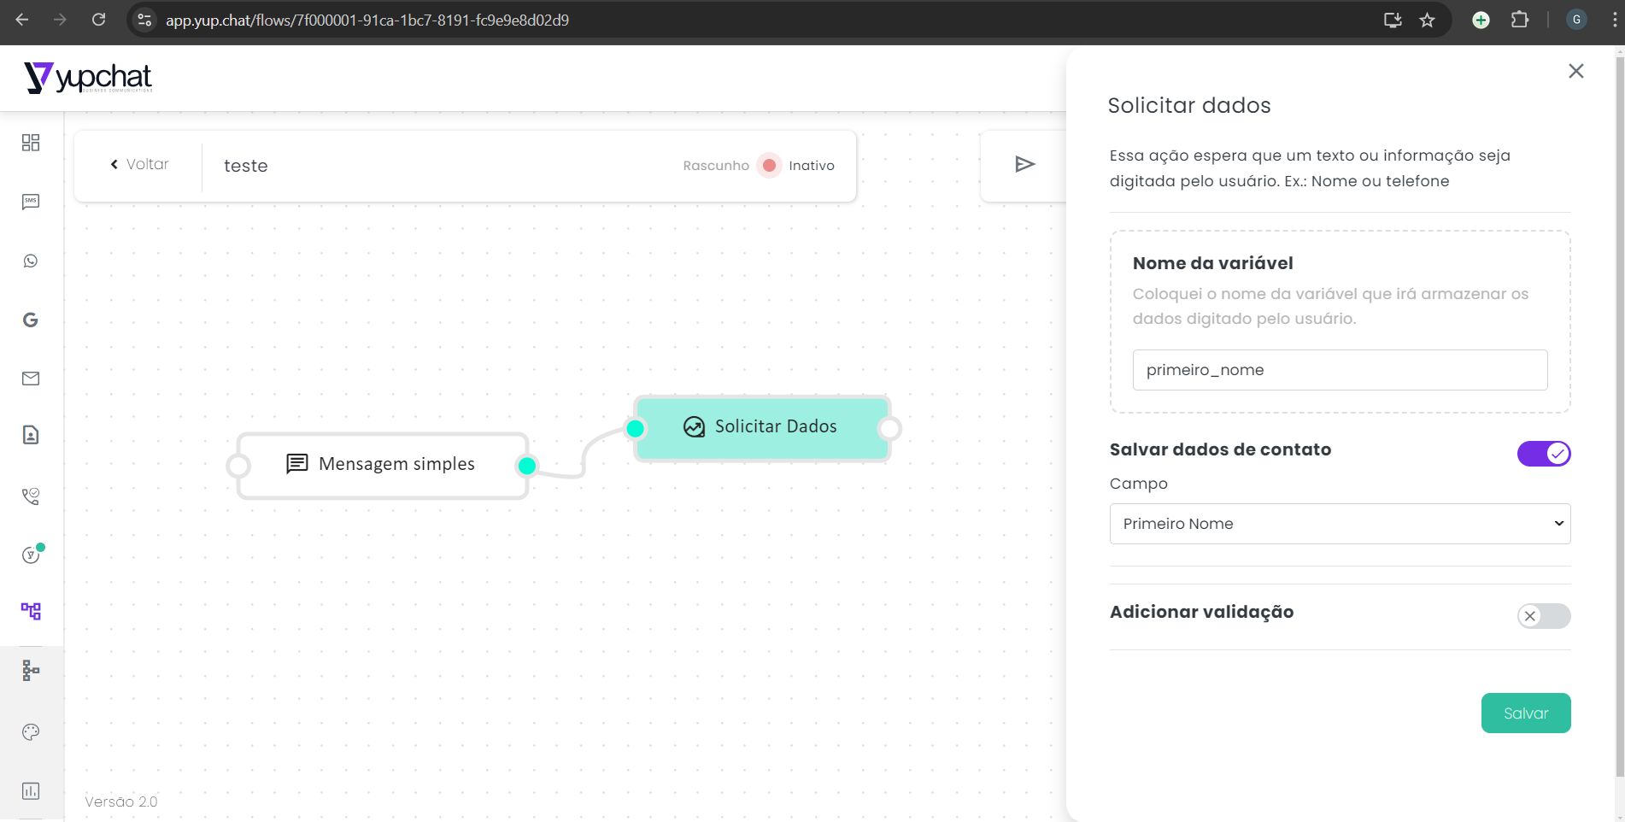Click the Solicitar Dados output connector
The height and width of the screenshot is (822, 1625).
point(889,429)
